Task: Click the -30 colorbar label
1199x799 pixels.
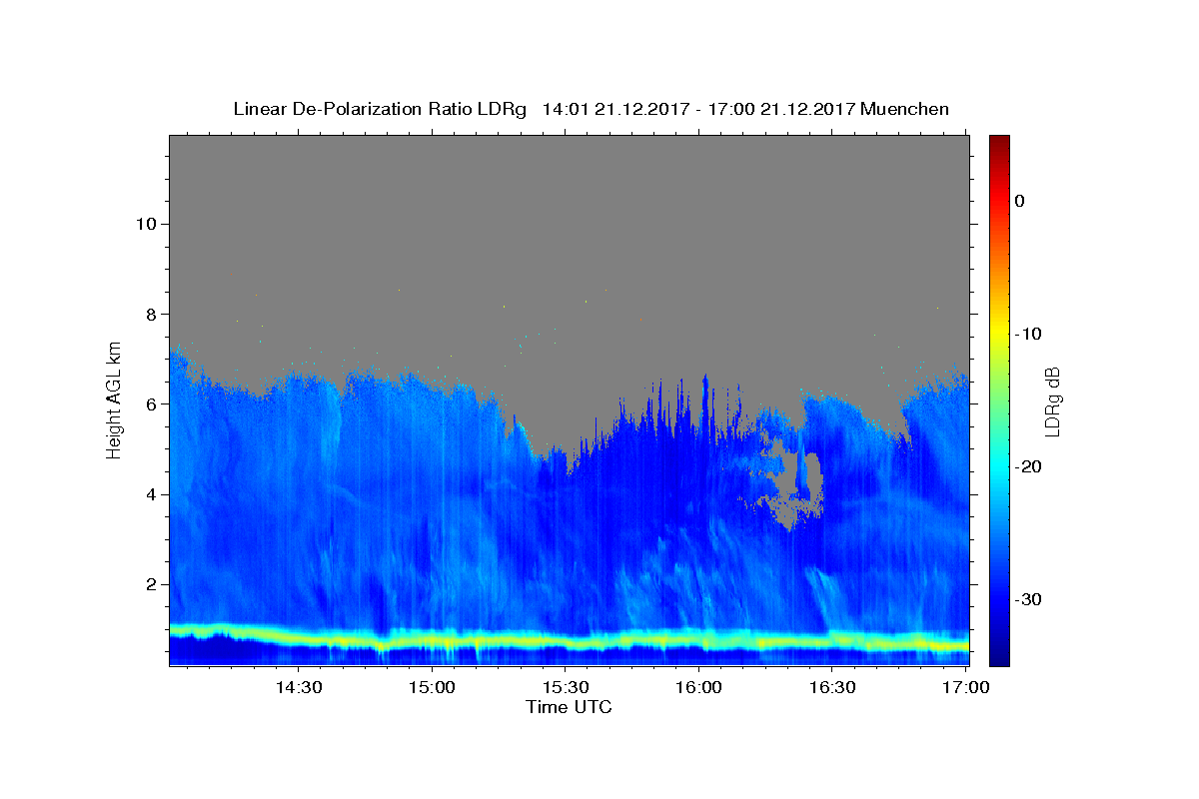Action: [x=1028, y=599]
